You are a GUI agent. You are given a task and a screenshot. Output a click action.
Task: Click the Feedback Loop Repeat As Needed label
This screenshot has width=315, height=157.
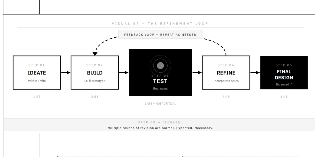160,34
